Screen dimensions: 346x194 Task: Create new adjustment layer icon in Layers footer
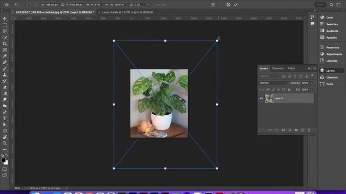[x=290, y=130]
